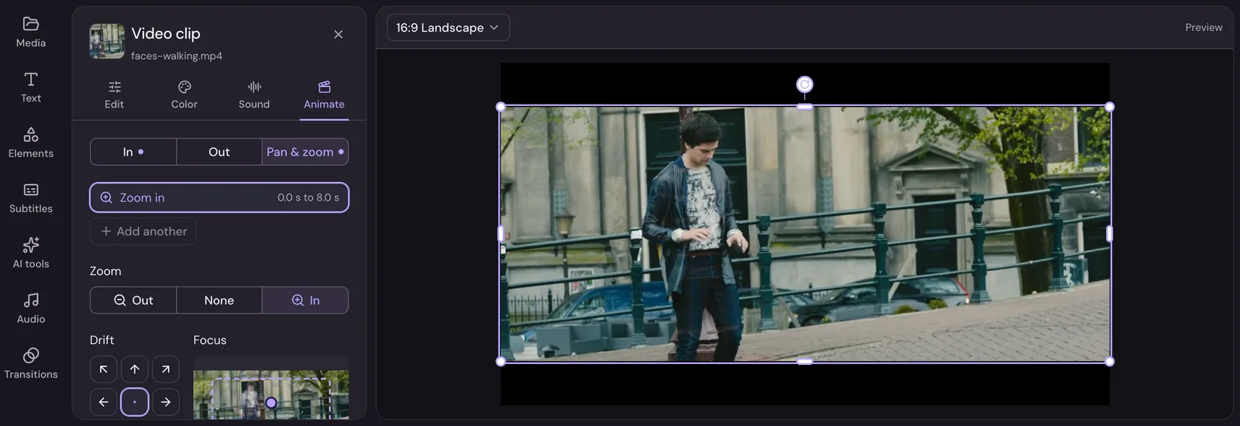Click the Video clip heading
Screen dimensions: 1240x426
[x=166, y=33]
